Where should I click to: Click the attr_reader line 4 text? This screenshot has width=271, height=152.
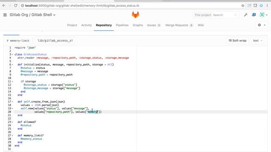[73, 58]
